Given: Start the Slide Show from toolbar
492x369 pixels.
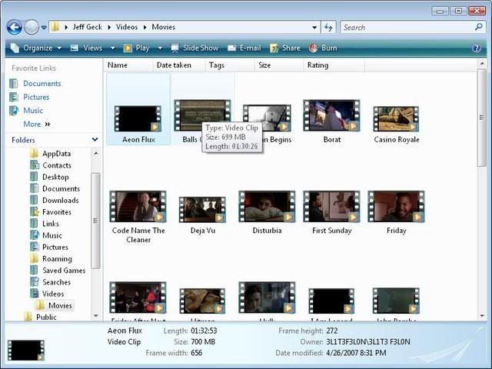Looking at the screenshot, I should click(x=194, y=48).
